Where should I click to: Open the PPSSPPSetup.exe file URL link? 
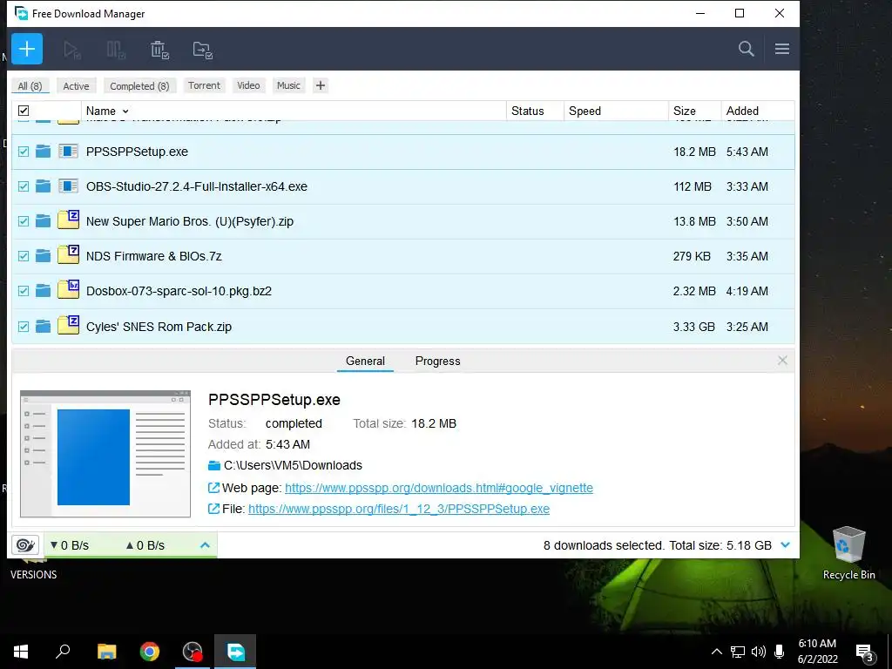tap(399, 509)
